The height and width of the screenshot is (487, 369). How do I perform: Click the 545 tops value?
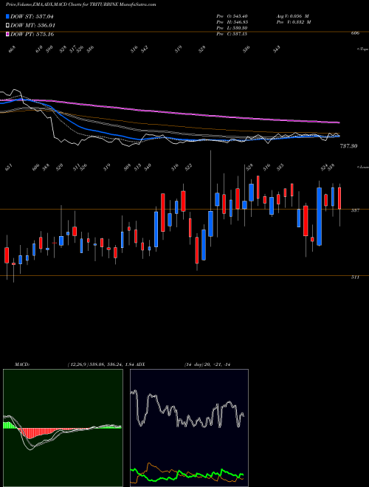point(277,49)
